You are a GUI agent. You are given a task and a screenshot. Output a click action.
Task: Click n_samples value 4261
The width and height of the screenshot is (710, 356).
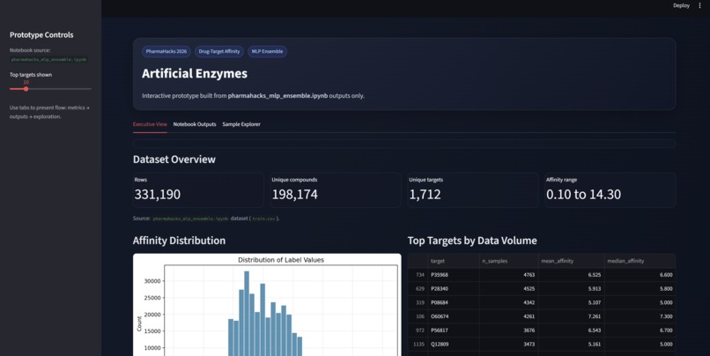pyautogui.click(x=508, y=316)
